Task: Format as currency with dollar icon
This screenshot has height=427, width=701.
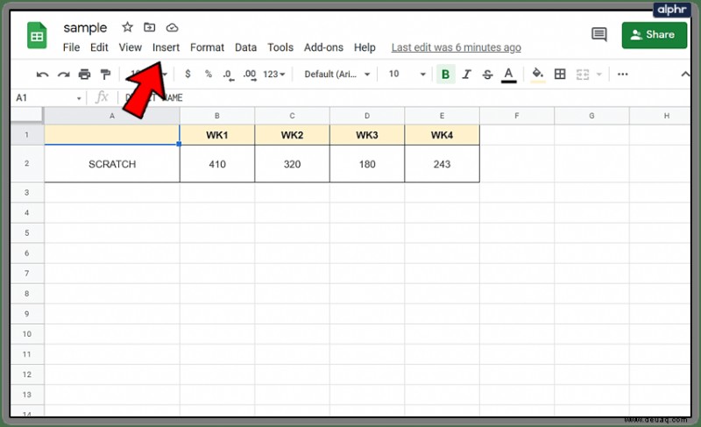Action: coord(188,74)
